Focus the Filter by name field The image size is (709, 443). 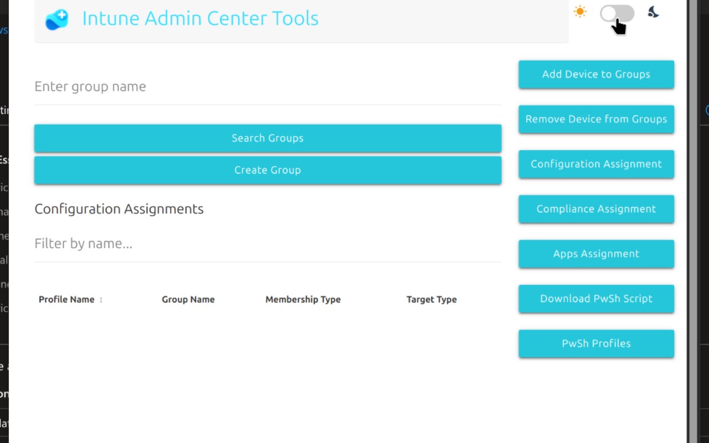pyautogui.click(x=268, y=244)
